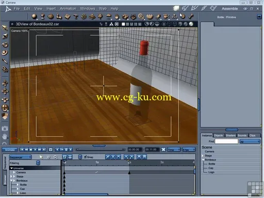
Task: Jump to first frame button
Action: pyautogui.click(x=22, y=150)
